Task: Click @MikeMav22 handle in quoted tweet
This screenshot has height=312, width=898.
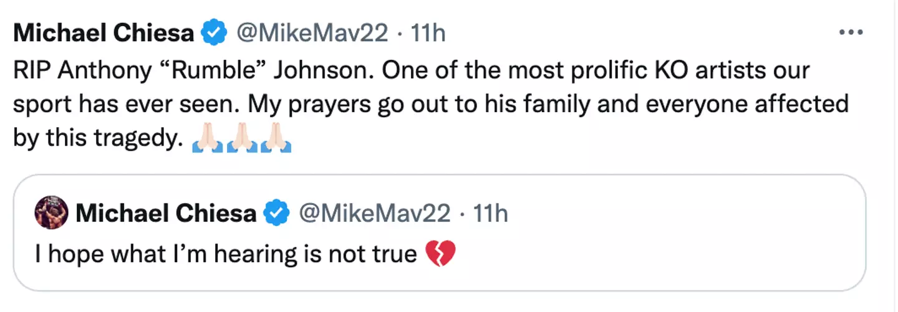Action: (x=374, y=214)
